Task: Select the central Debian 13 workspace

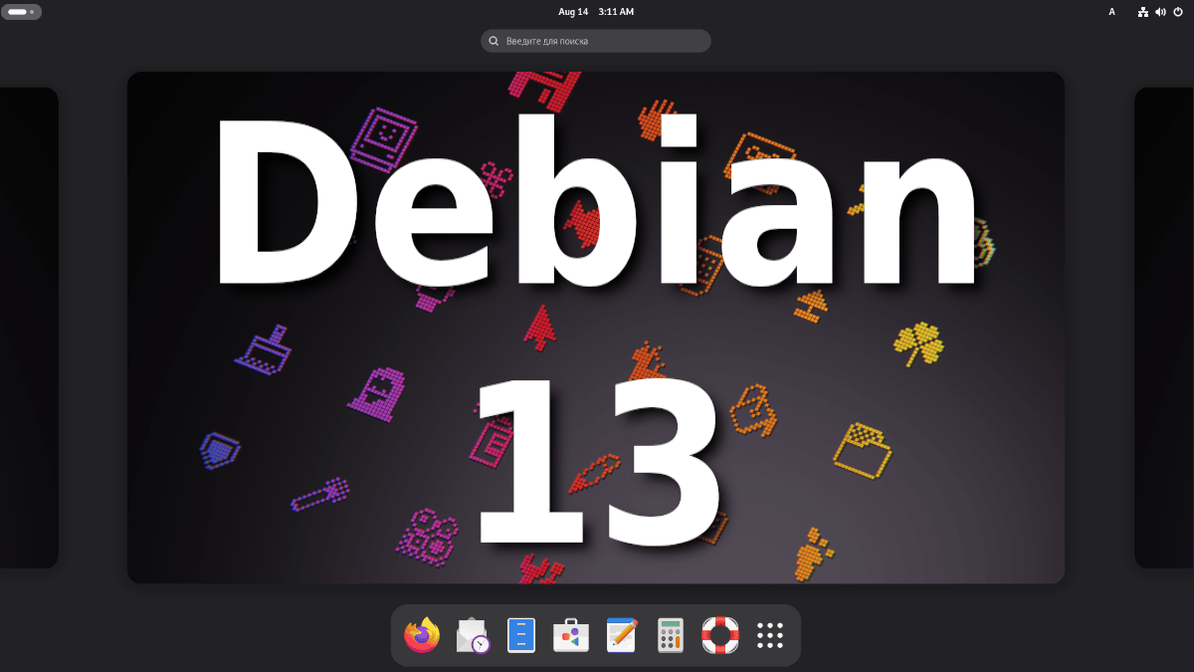Action: (596, 328)
